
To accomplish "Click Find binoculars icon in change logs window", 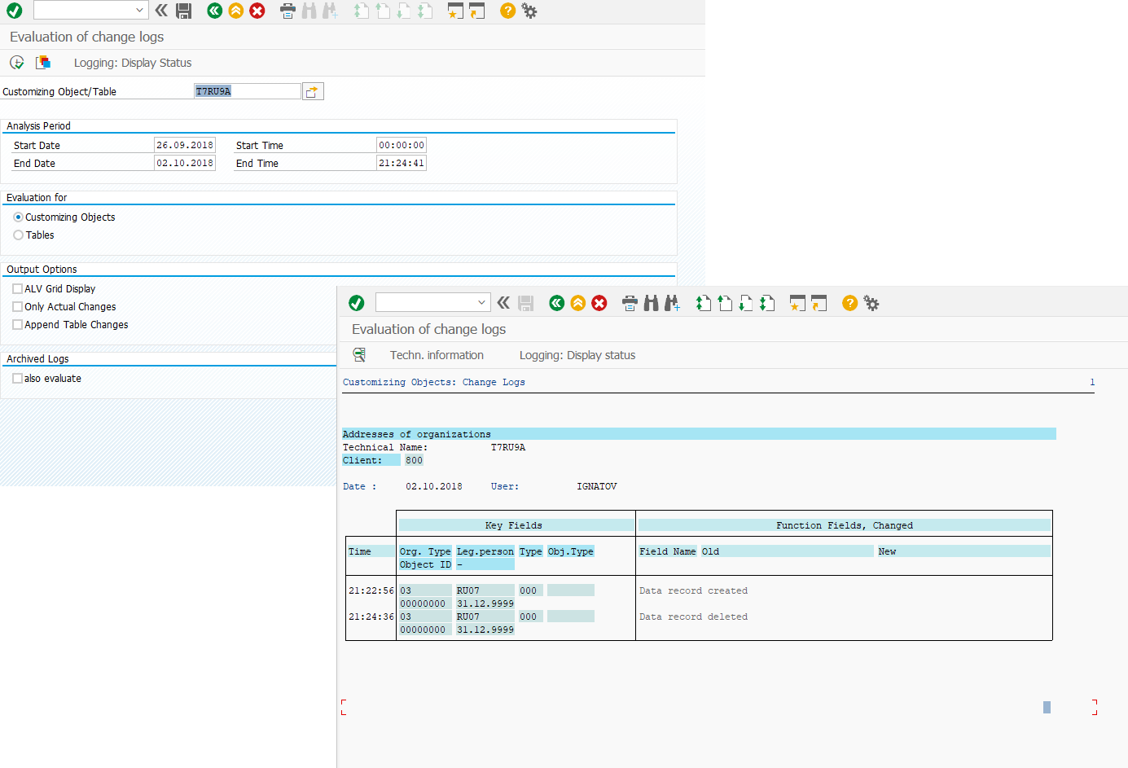I will [x=651, y=303].
